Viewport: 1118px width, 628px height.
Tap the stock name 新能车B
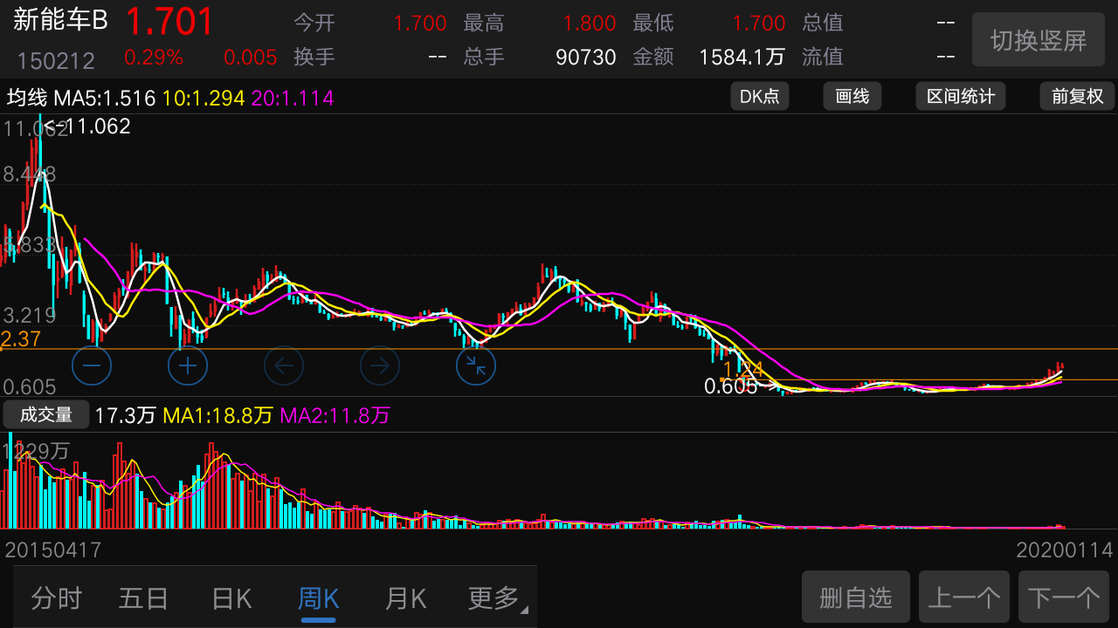[x=60, y=21]
